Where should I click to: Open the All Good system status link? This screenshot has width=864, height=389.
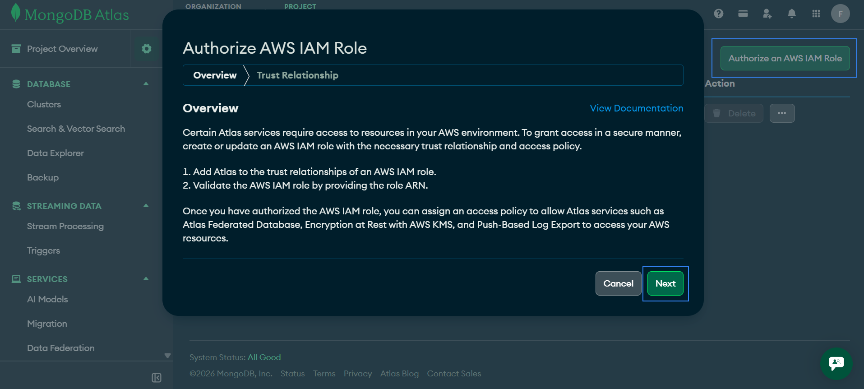point(264,357)
